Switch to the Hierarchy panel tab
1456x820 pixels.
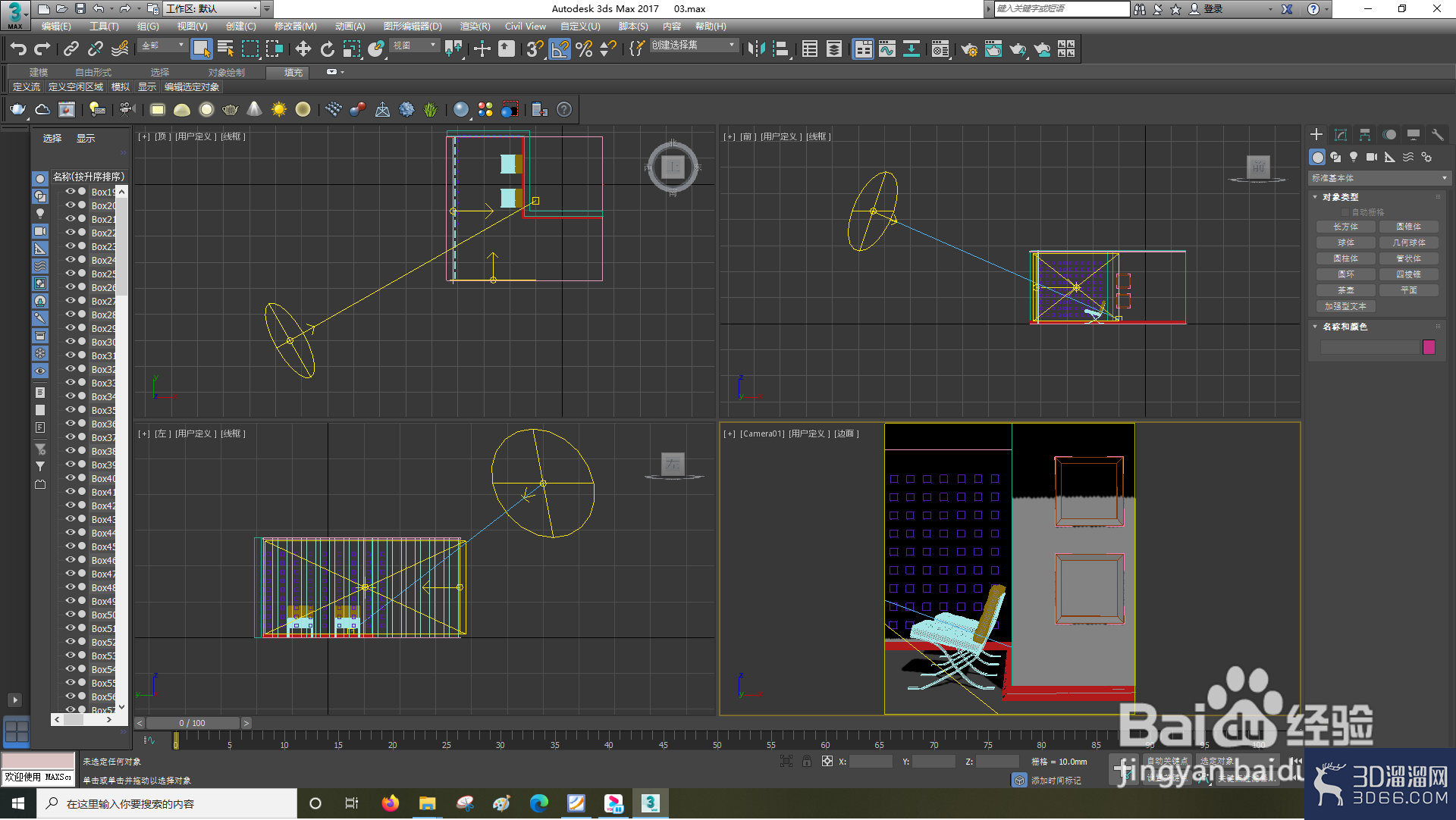click(x=1365, y=134)
